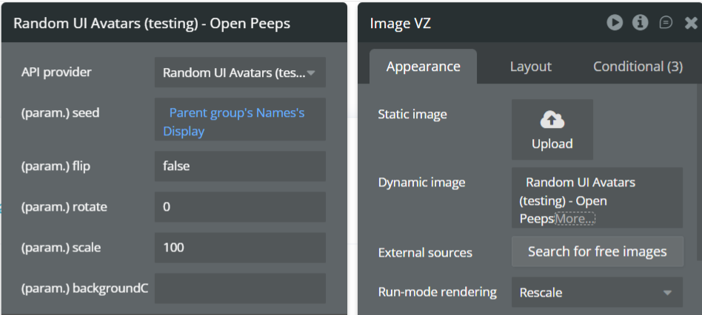Click the empty backgroundC parameter field
702x315 pixels.
tap(240, 288)
